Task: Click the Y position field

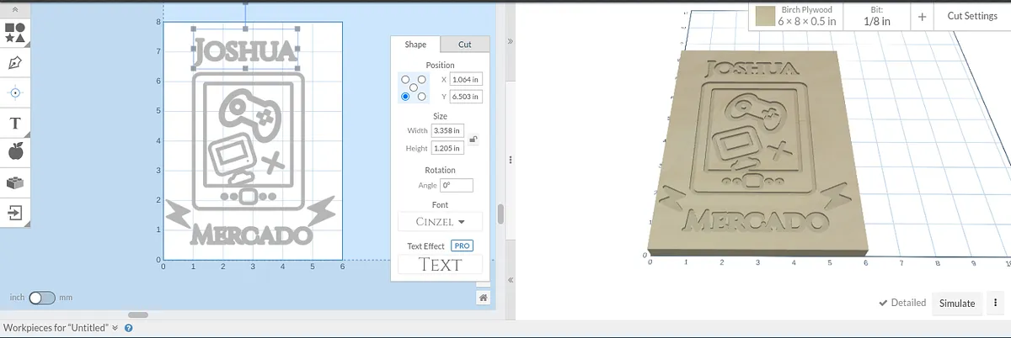Action: (467, 97)
